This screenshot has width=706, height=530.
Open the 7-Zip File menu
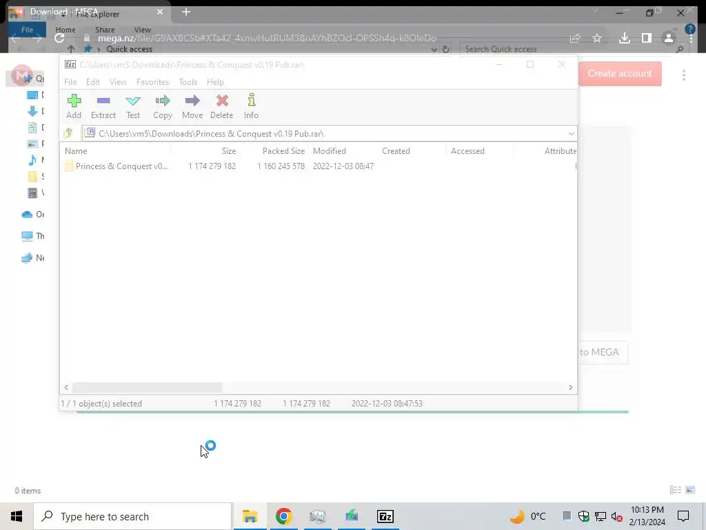point(70,82)
